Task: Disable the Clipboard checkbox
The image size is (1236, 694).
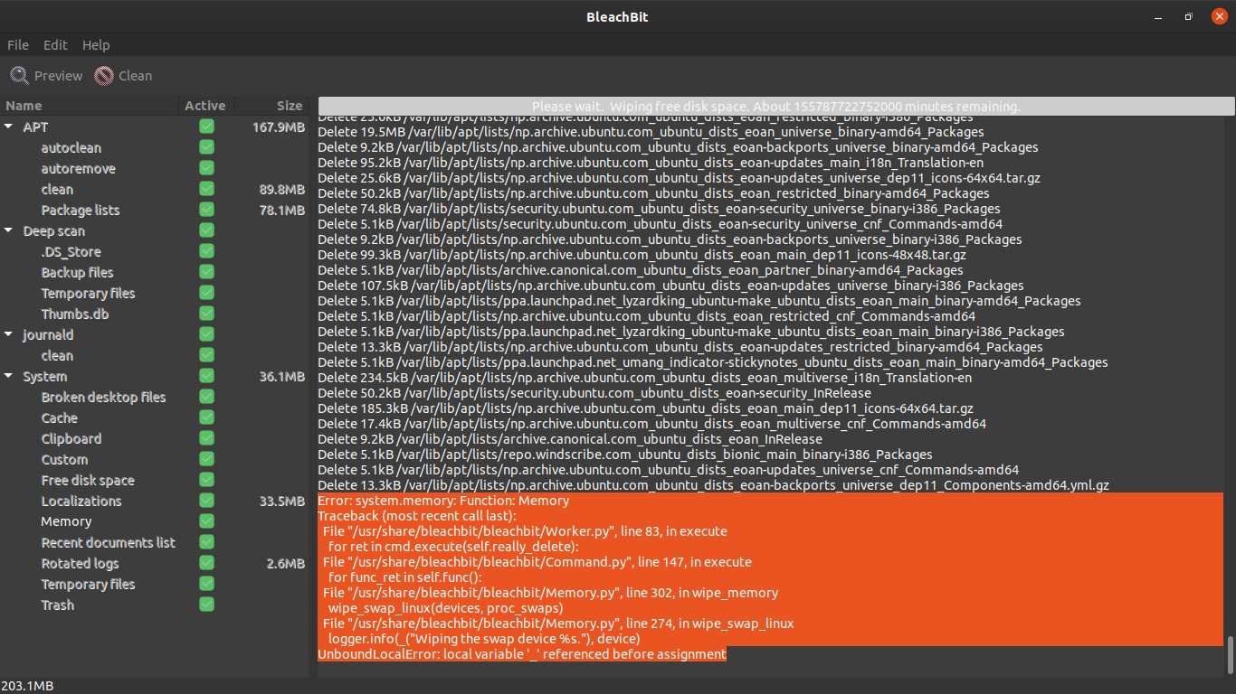Action: 206,438
